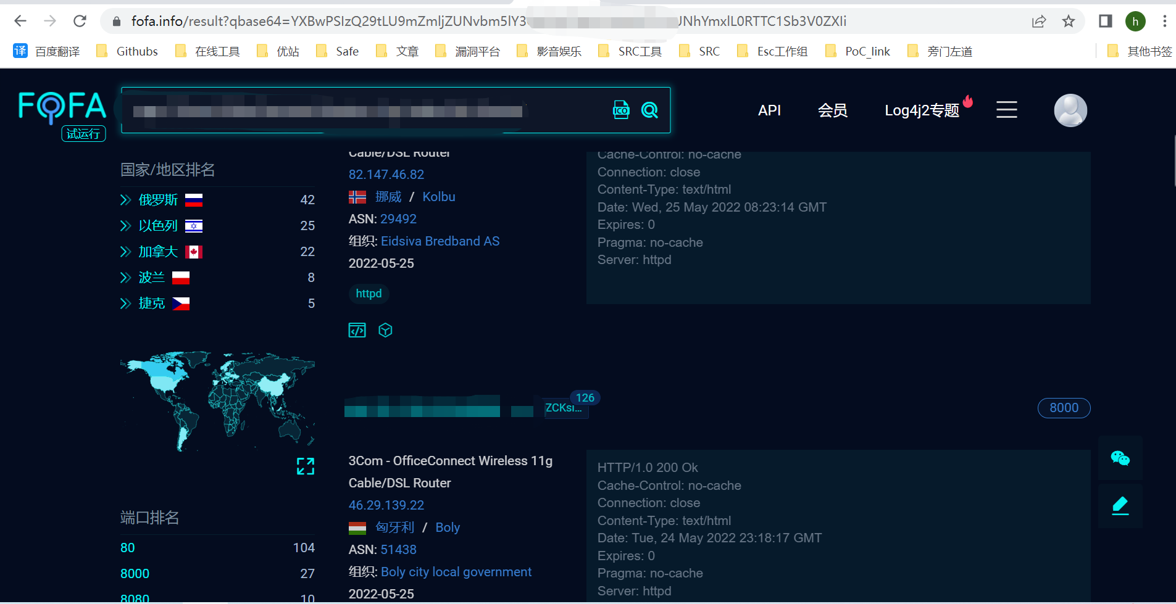Open the 文章 bookmark folder
The image size is (1176, 604).
click(x=397, y=51)
